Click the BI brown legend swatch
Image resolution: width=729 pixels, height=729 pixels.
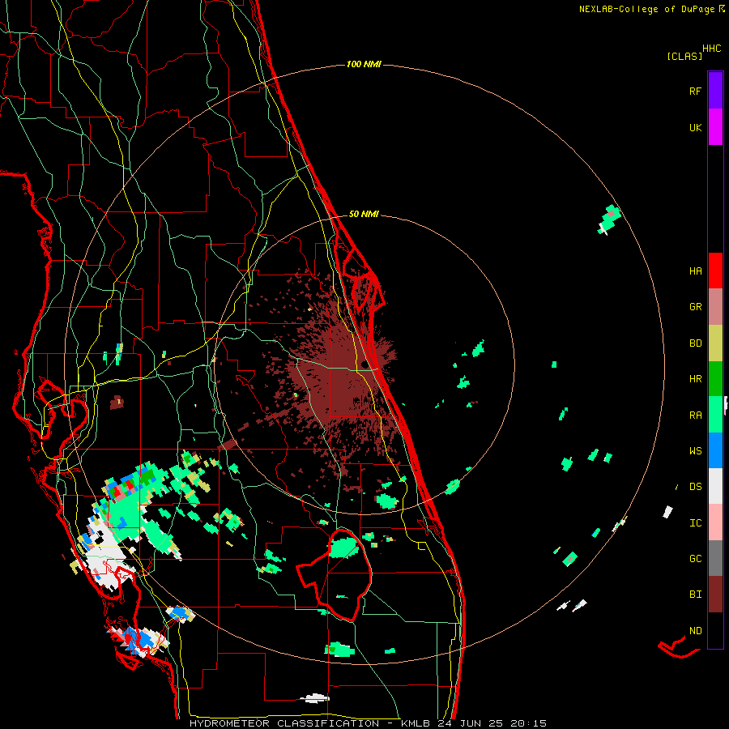pyautogui.click(x=715, y=595)
